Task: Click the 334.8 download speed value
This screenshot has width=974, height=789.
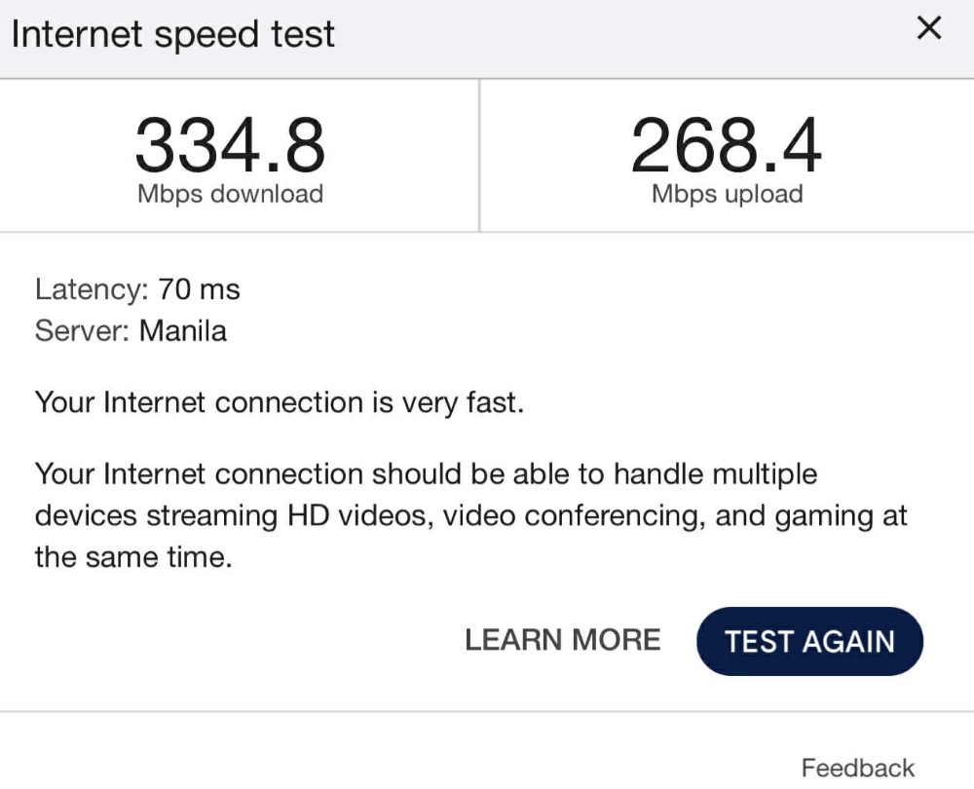Action: point(230,145)
